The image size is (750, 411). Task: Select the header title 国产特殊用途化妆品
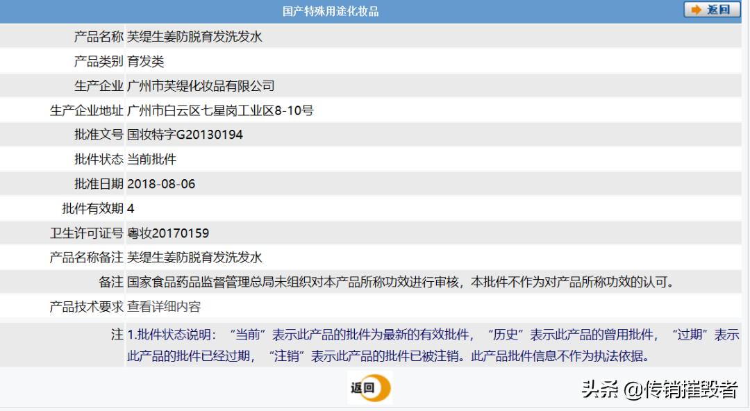331,11
